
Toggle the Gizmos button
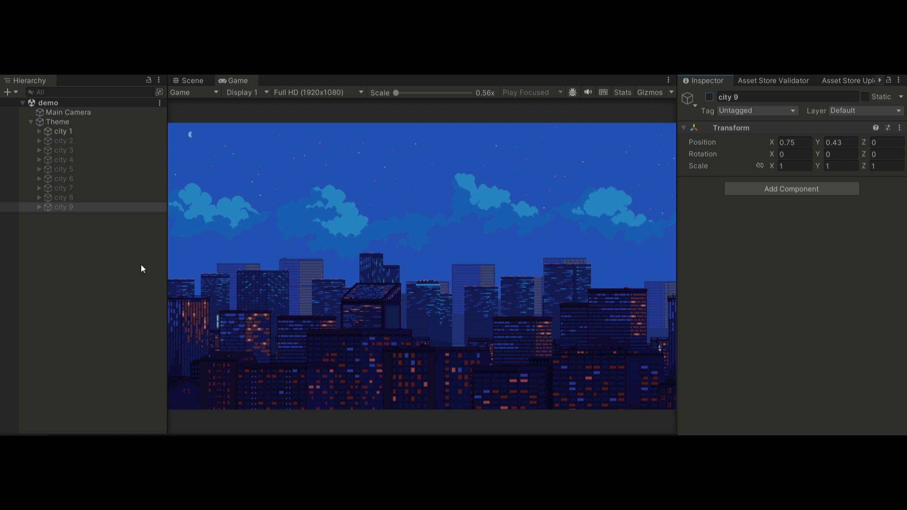point(650,93)
